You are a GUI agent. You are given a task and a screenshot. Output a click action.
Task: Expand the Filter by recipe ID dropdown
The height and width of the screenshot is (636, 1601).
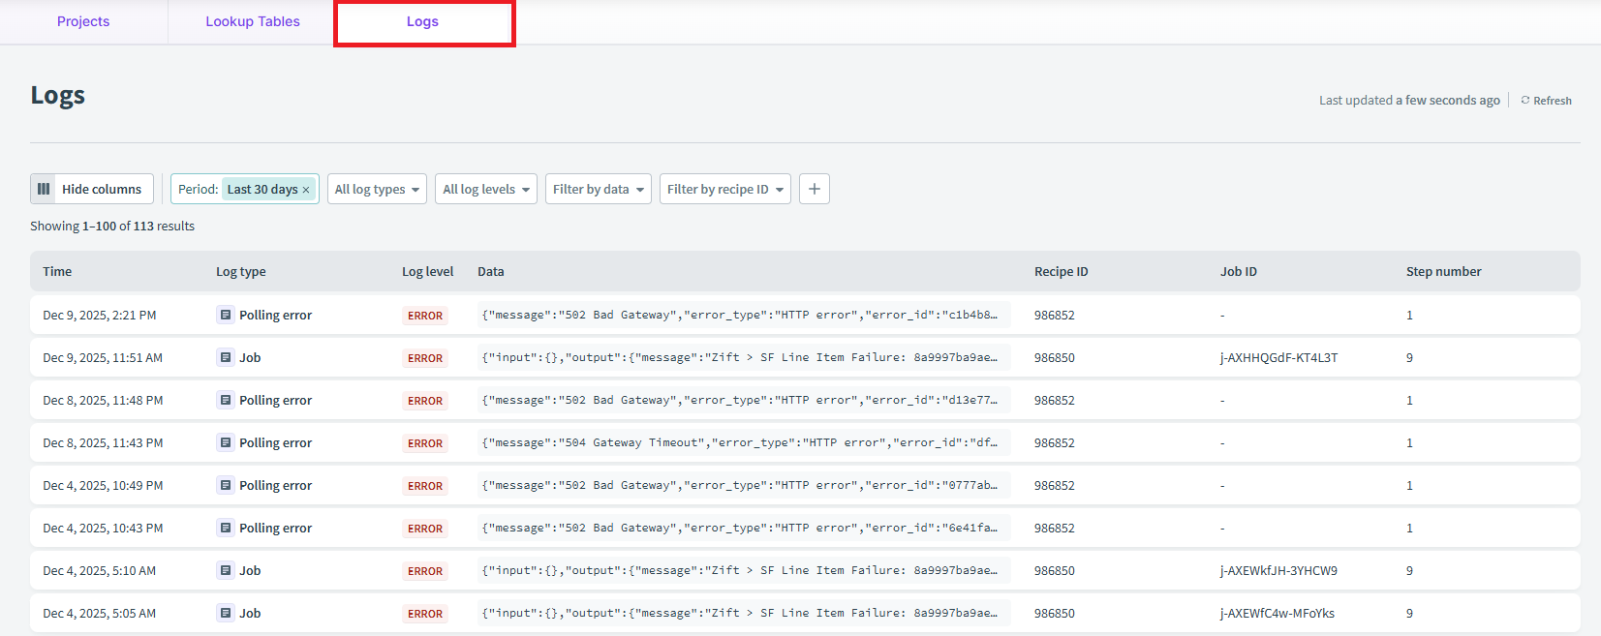pyautogui.click(x=724, y=189)
